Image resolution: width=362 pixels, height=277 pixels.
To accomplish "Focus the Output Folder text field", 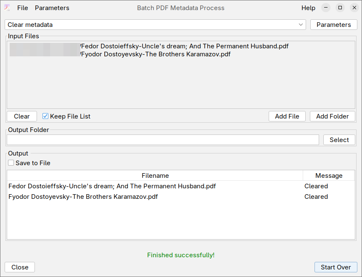I will click(163, 140).
